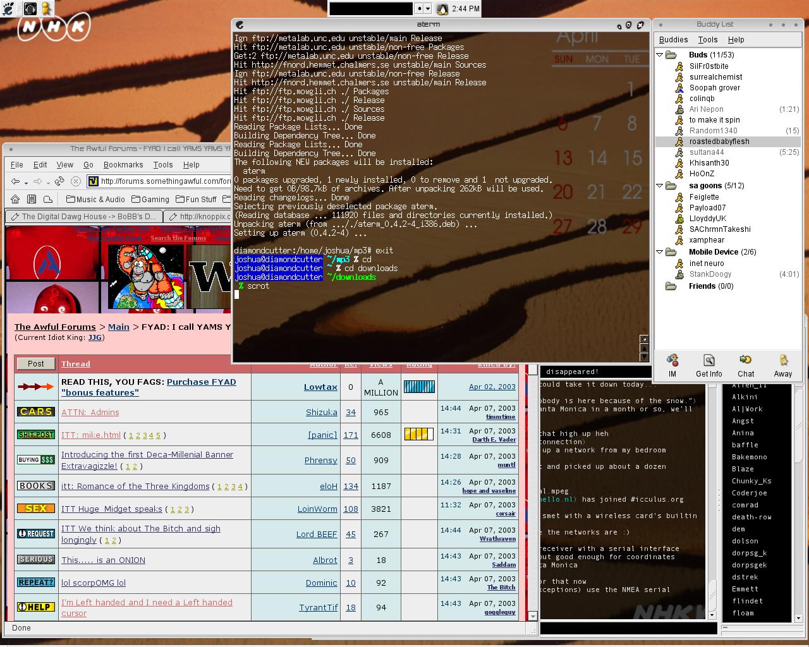This screenshot has height=647, width=809.
Task: Reload the Awful Forums page
Action: (59, 181)
